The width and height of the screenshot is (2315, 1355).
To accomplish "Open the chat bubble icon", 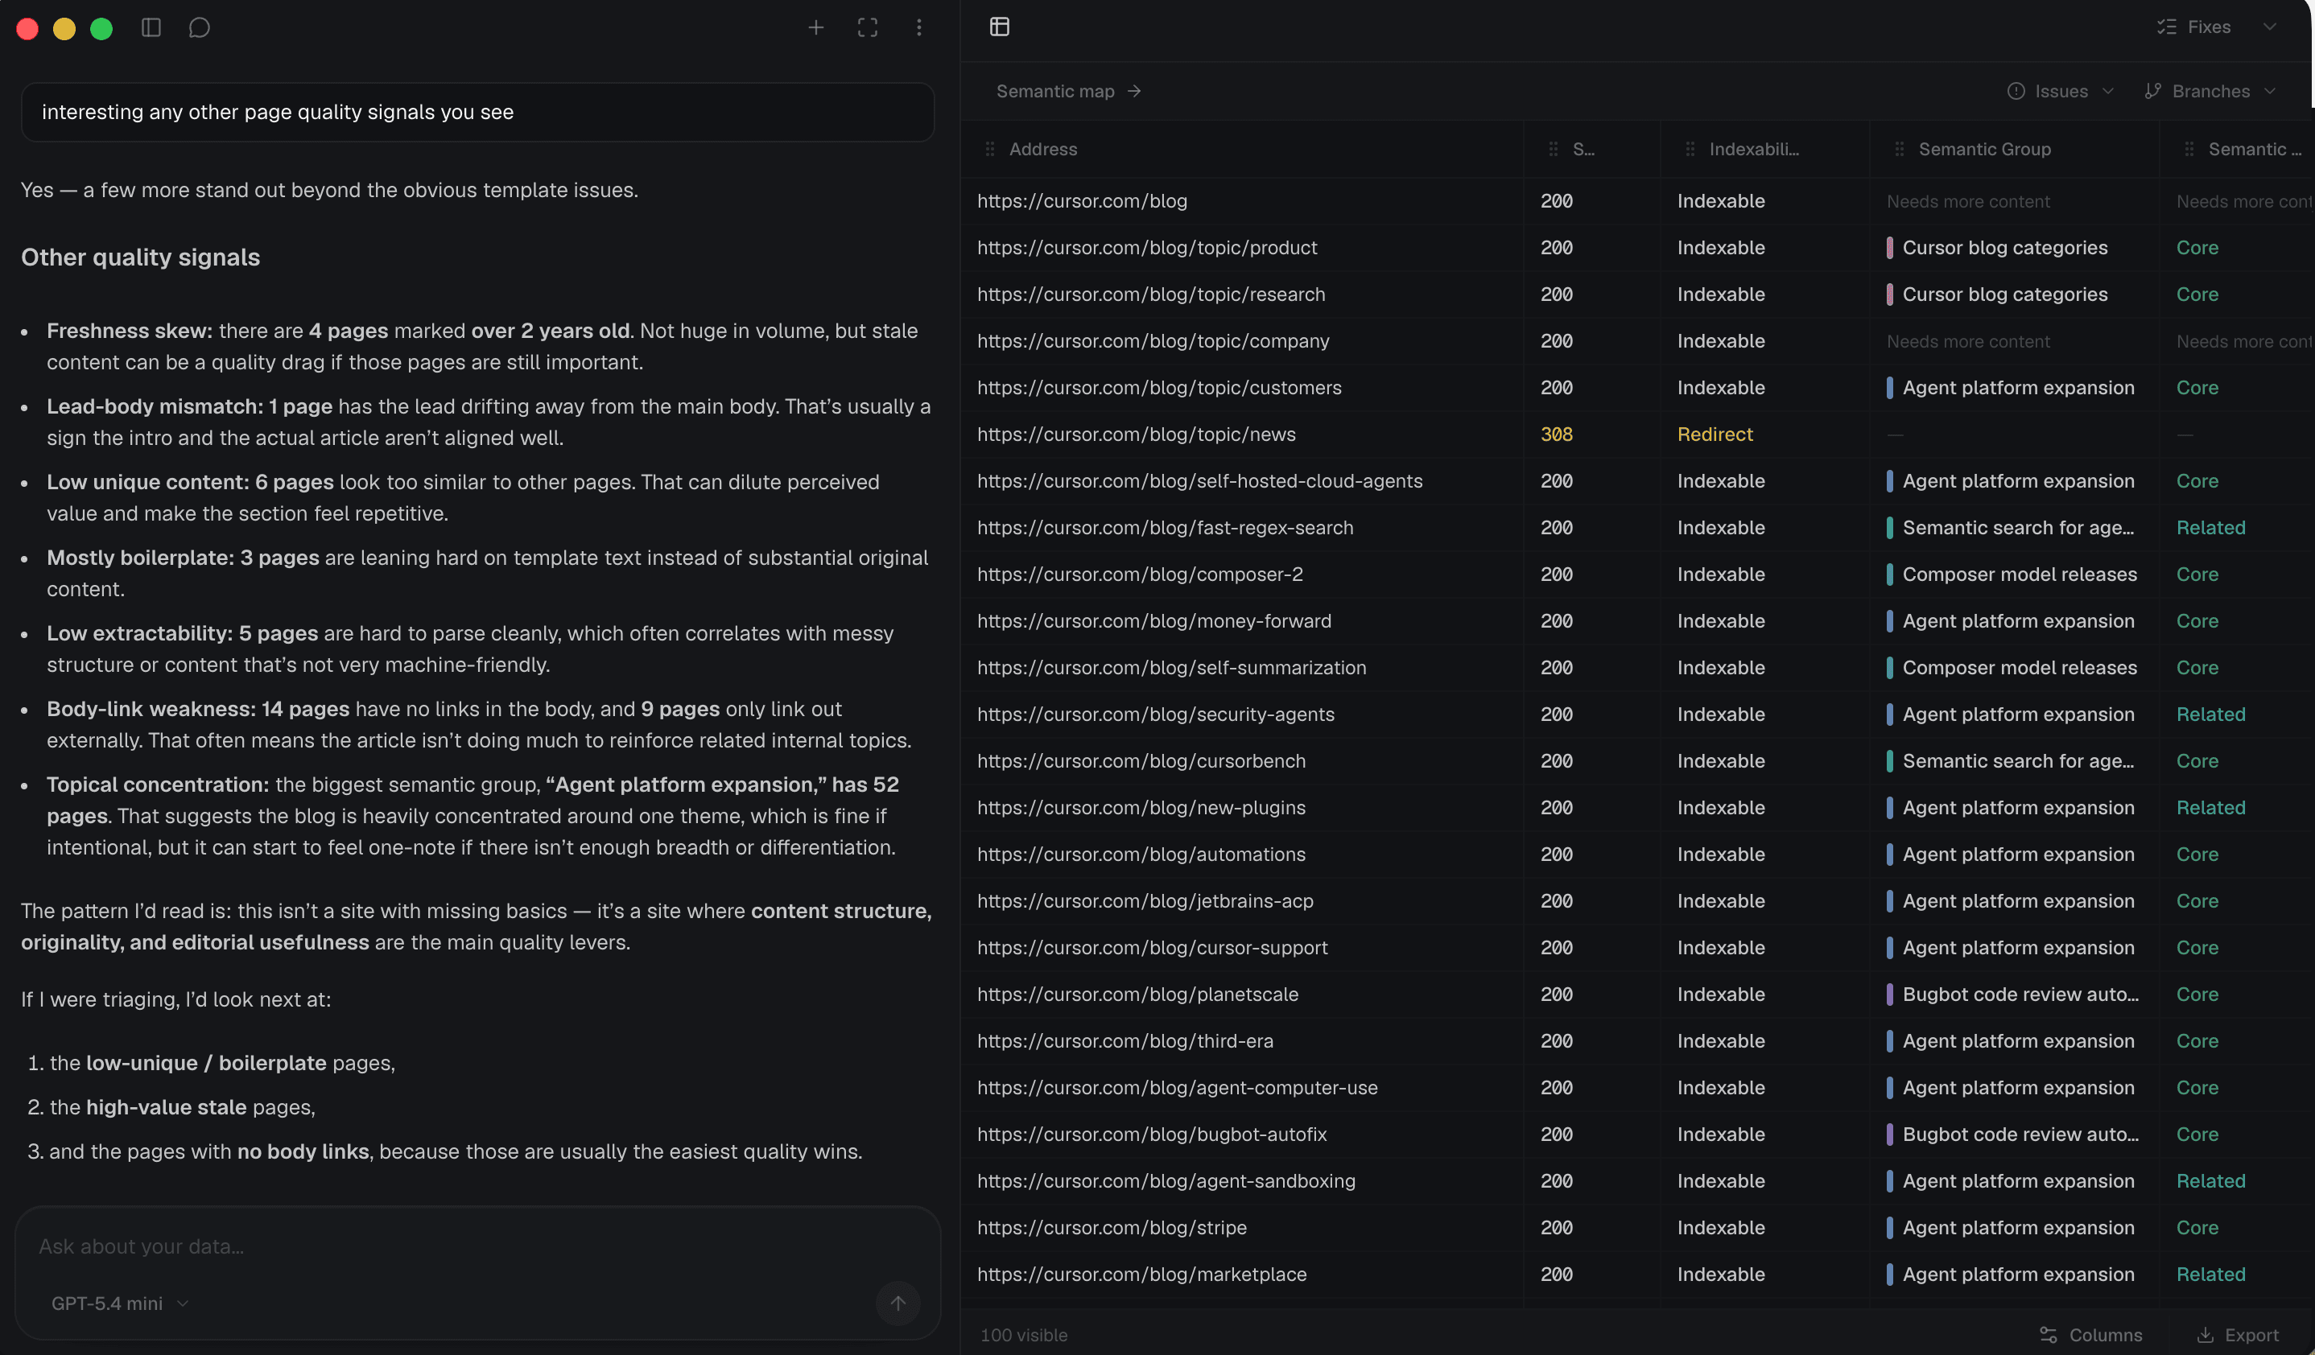I will click(200, 27).
